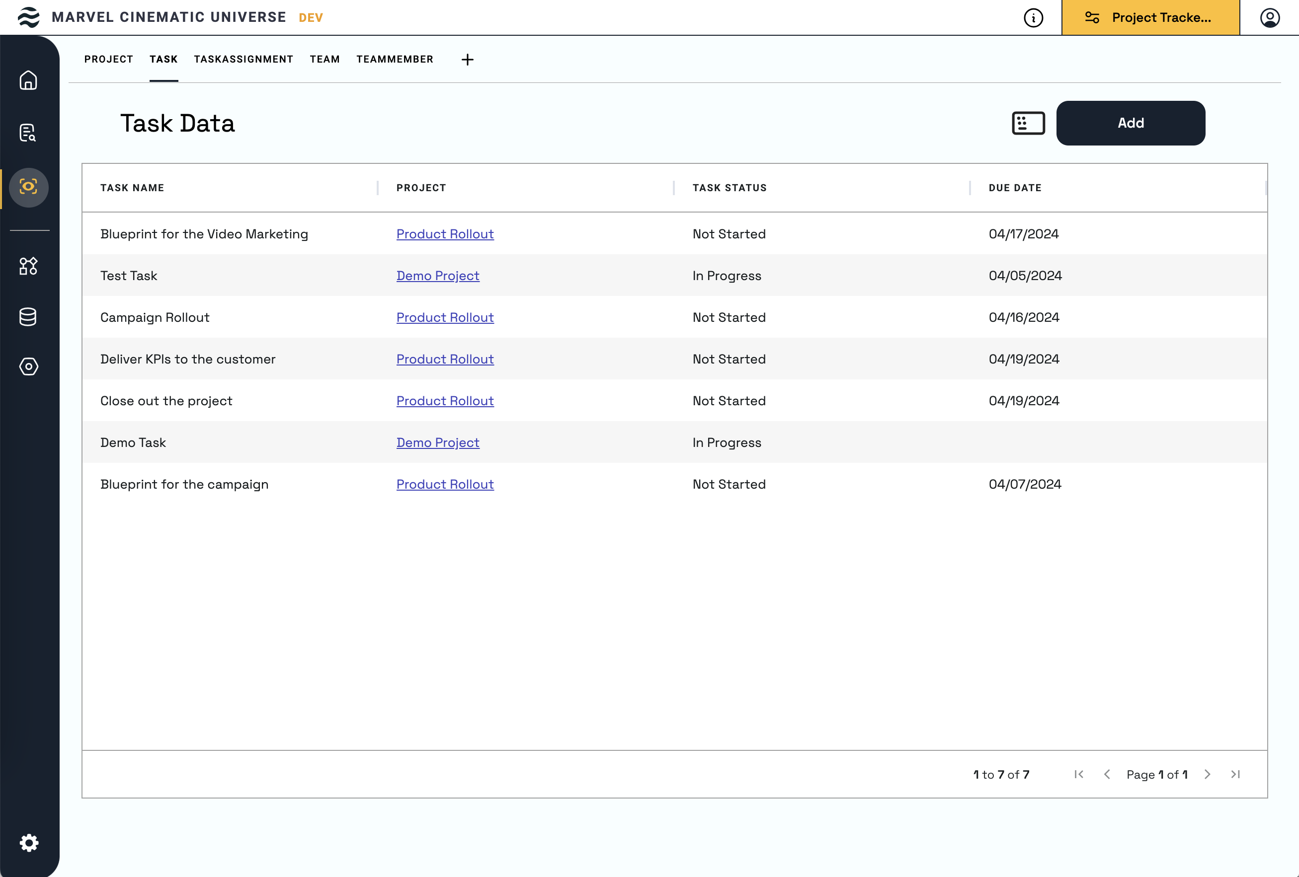Open the components blocks sidebar icon
Image resolution: width=1299 pixels, height=877 pixels.
pyautogui.click(x=28, y=266)
